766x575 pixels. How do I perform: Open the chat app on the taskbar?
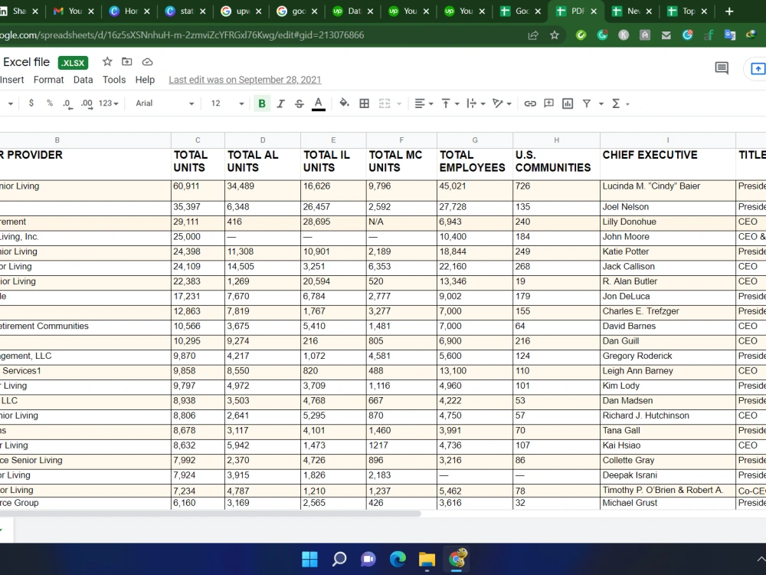point(368,559)
